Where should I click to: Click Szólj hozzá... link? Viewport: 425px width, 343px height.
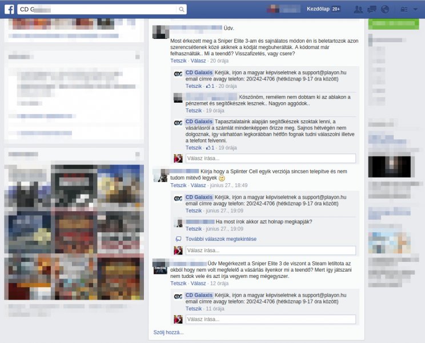coord(169,333)
